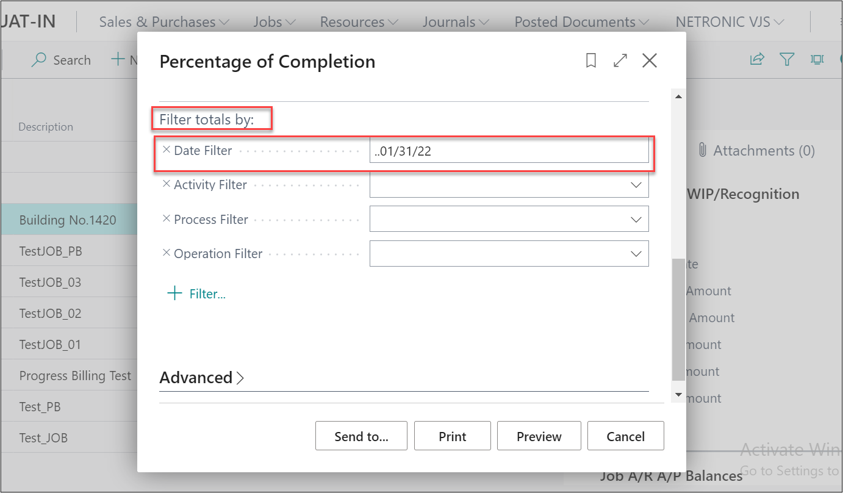Remove the Date Filter with its X icon
Screen dimensions: 843x493
[166, 150]
